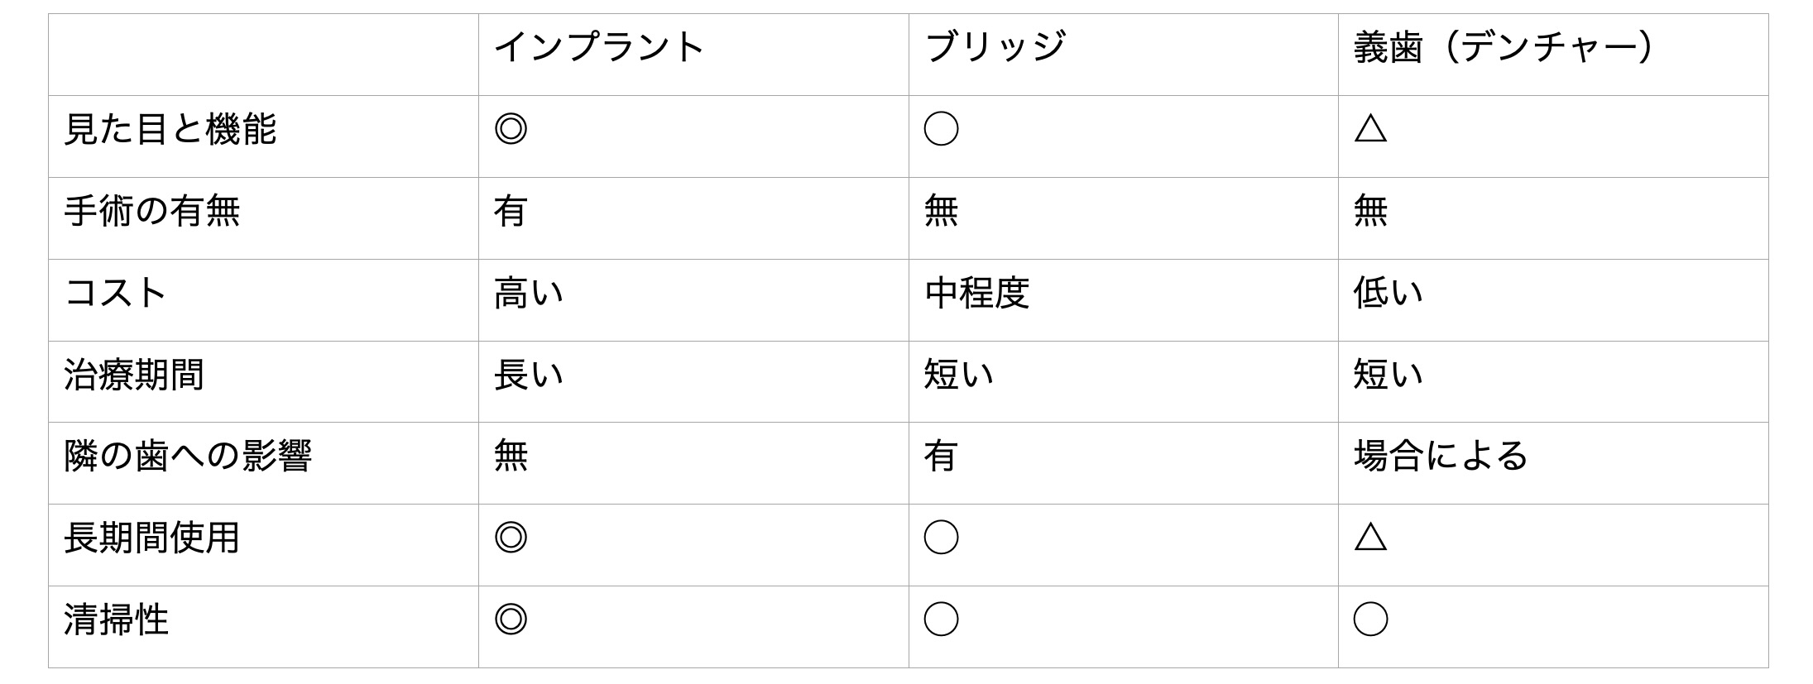Click the 長い treatment period cell
Viewport: 1813px width, 684px height.
529,375
